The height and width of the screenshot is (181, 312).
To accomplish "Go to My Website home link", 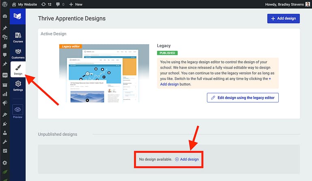I will (24, 4).
